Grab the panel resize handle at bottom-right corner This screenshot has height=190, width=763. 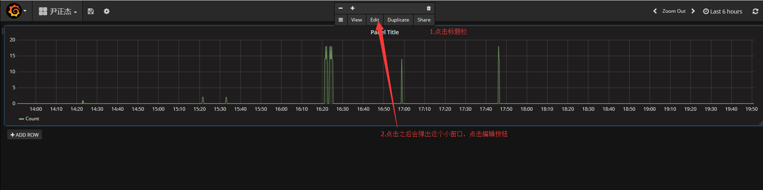pyautogui.click(x=761, y=123)
